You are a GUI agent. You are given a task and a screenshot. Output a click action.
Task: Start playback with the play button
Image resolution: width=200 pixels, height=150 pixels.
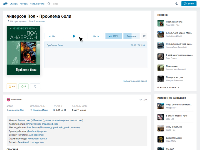point(74,36)
